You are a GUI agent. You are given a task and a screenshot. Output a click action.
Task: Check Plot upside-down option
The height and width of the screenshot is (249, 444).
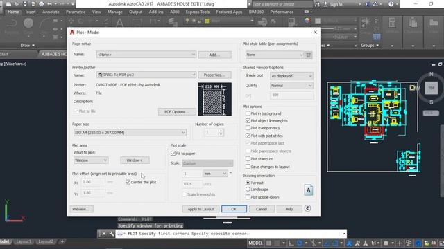click(248, 197)
